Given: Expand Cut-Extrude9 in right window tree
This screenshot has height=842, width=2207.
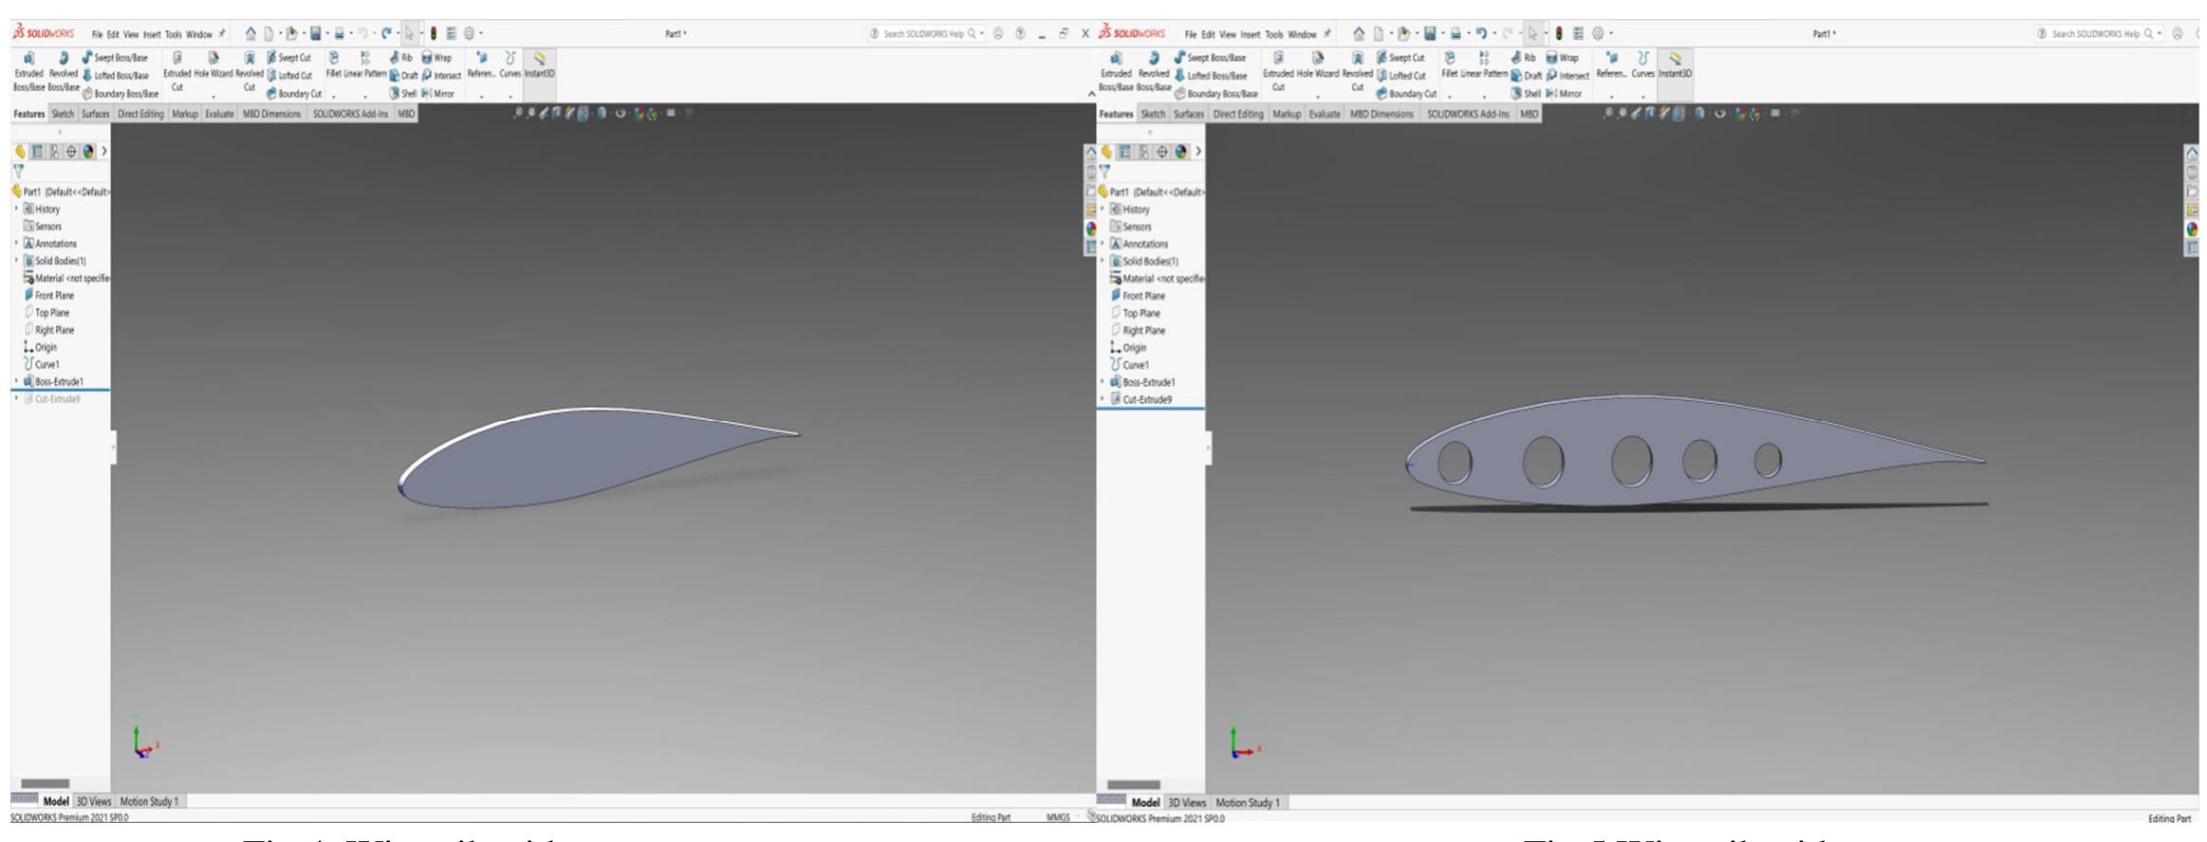Looking at the screenshot, I should point(1103,399).
